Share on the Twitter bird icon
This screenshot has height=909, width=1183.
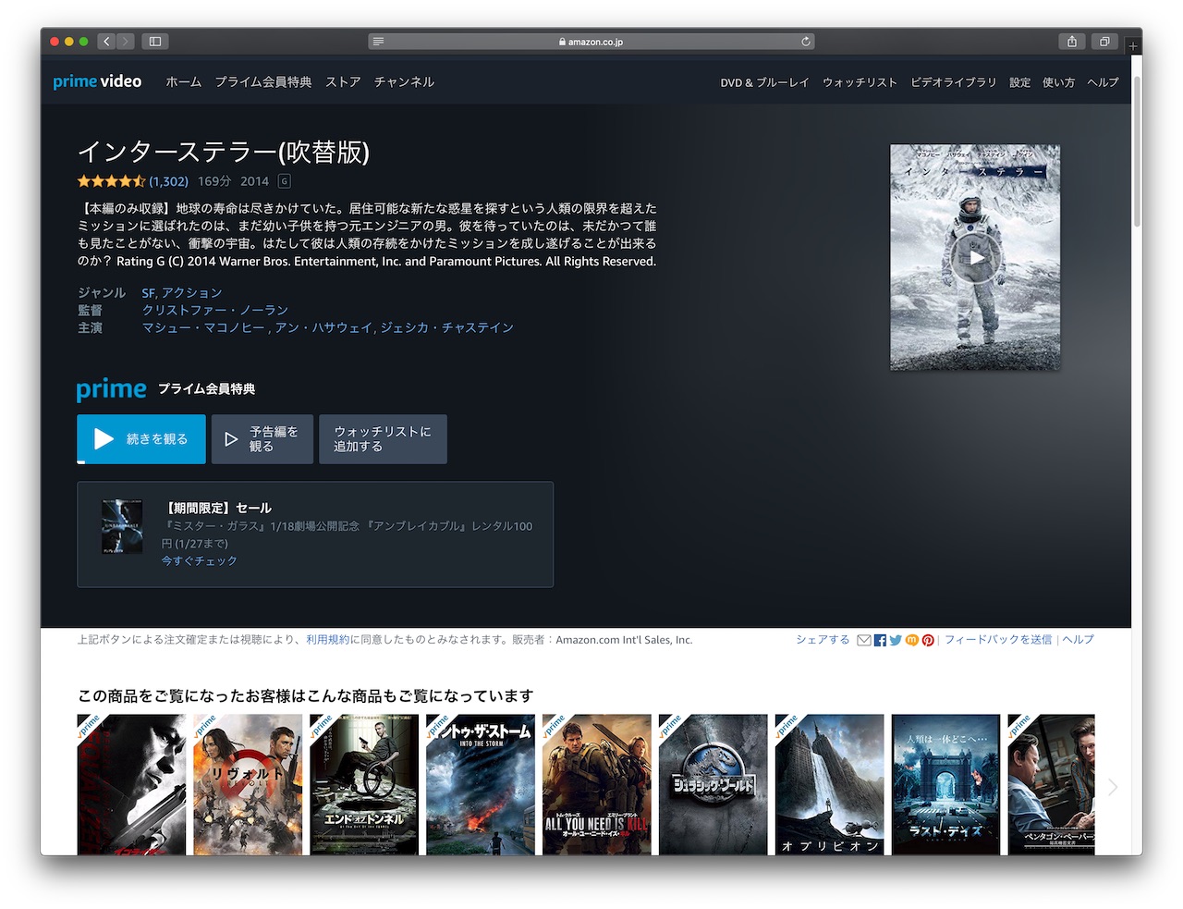pyautogui.click(x=896, y=640)
